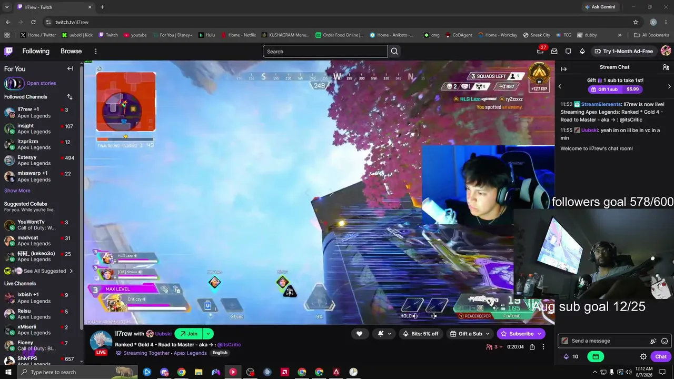The image size is (674, 379).
Task: Open the user avatar menu in Twitch
Action: click(666, 51)
